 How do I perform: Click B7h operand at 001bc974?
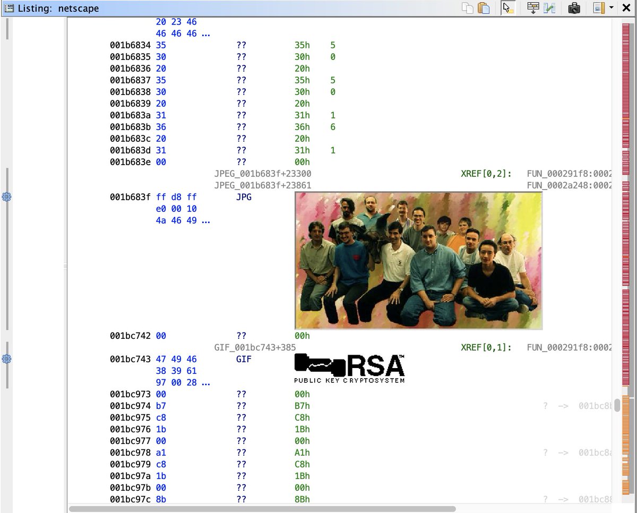pyautogui.click(x=302, y=406)
